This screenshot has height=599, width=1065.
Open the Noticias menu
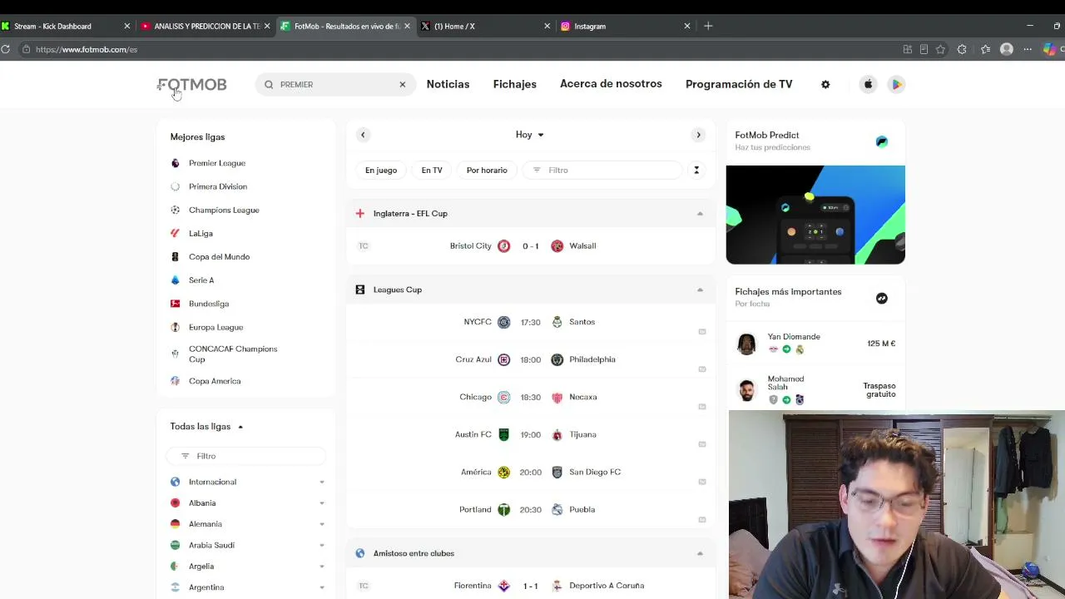(x=448, y=84)
